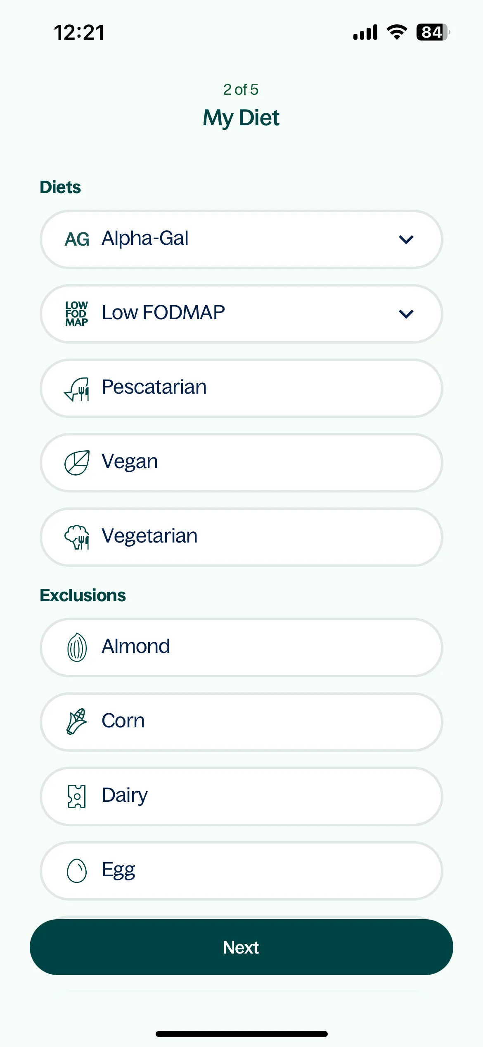Toggle the Vegan diet option
This screenshot has width=483, height=1047.
(x=241, y=463)
